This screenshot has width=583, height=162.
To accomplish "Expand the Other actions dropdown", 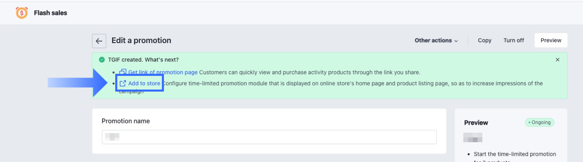I will click(436, 40).
